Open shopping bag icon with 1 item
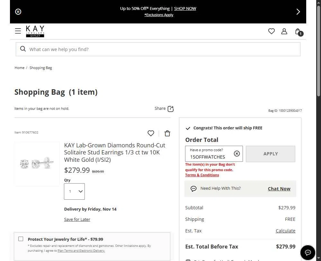 (x=299, y=32)
